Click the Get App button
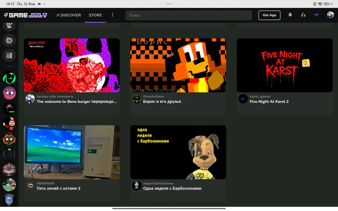338x211 pixels. tap(269, 15)
